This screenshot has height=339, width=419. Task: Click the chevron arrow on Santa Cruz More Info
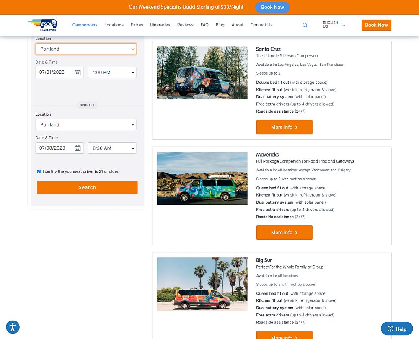297,127
